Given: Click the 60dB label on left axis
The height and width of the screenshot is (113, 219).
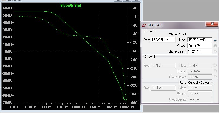Looking at the screenshot, I should tap(7, 8).
